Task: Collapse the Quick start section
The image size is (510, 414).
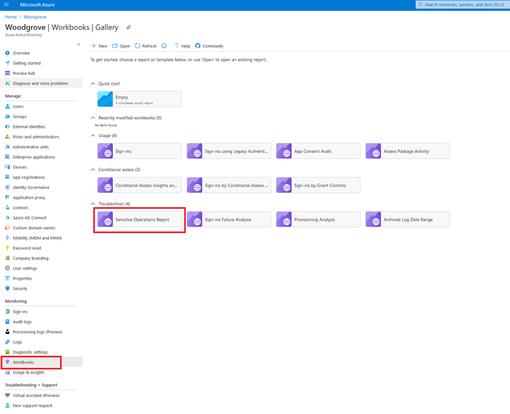Action: tap(93, 84)
